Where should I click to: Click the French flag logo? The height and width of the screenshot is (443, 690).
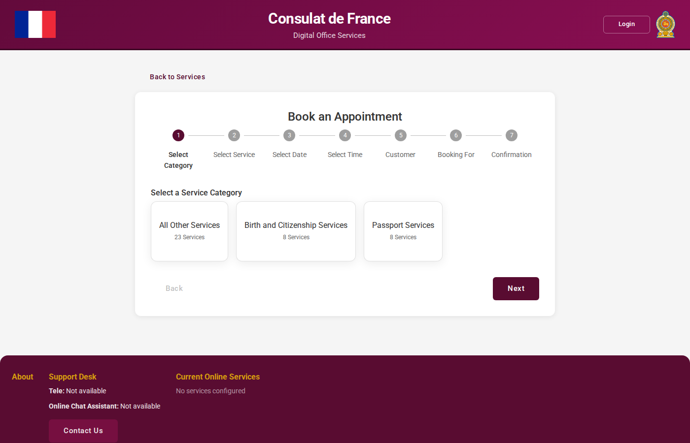35,25
